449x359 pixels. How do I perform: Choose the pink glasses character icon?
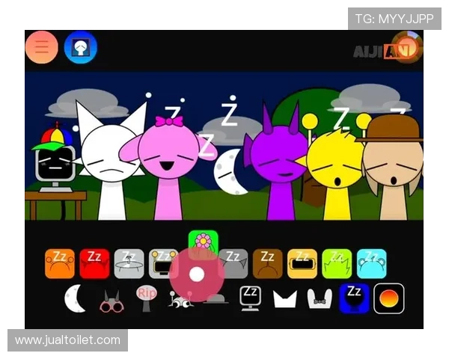[x=112, y=300]
